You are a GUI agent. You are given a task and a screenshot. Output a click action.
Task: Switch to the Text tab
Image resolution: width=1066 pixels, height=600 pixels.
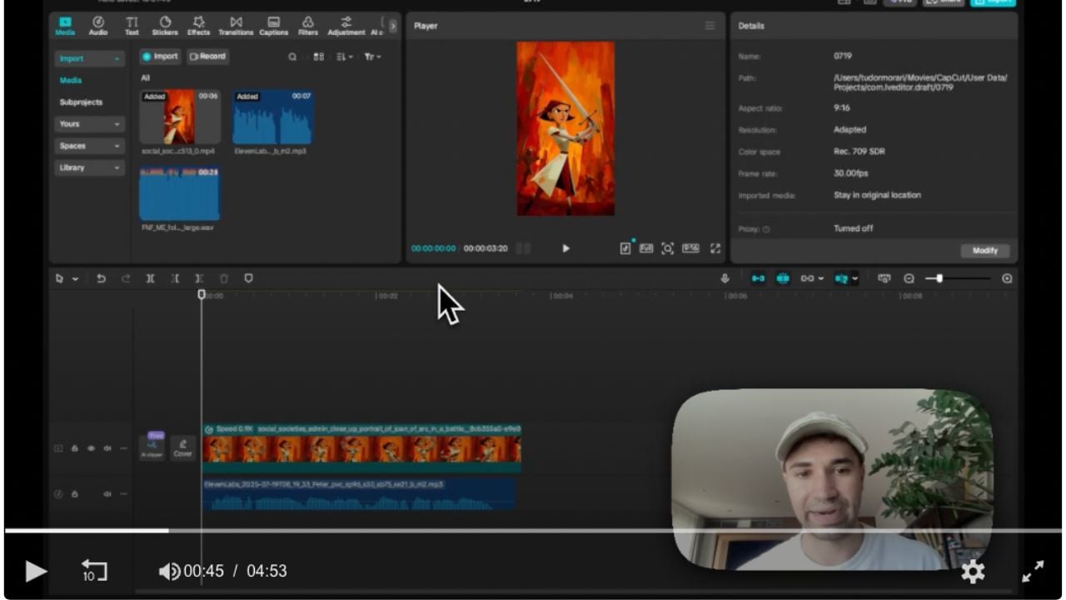tap(132, 26)
